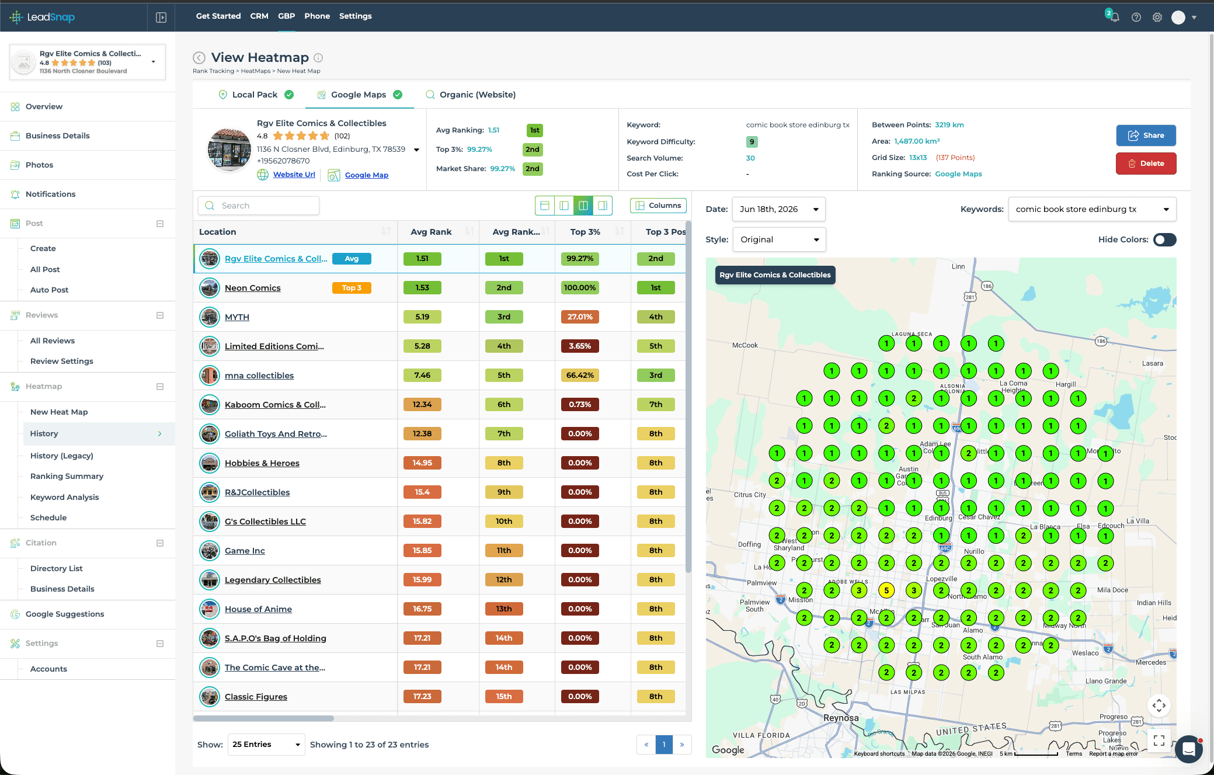Click the map icon by Google Map link
The height and width of the screenshot is (775, 1214).
coord(334,175)
